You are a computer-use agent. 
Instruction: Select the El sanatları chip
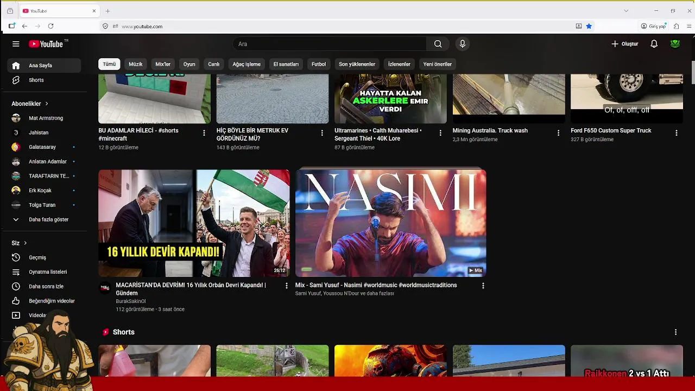[286, 64]
